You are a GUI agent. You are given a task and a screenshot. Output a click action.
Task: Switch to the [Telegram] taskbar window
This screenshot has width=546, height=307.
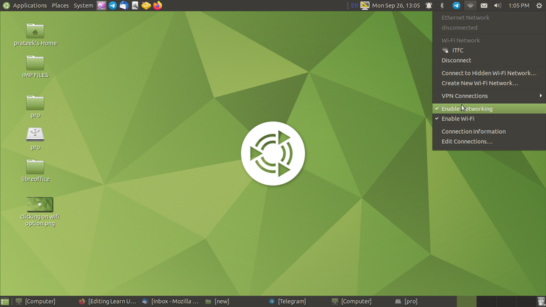287,302
